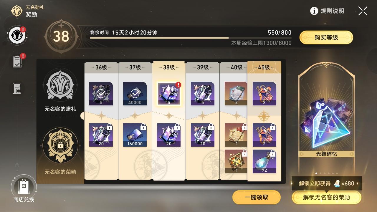Viewport: 377px width, 212px height.
Task: Select the locked 160000 credits reward
Action: pyautogui.click(x=135, y=135)
